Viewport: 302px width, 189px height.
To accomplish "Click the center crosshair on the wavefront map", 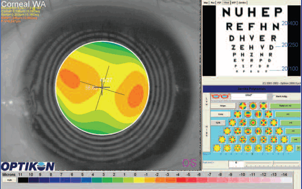I will pyautogui.click(x=102, y=88).
